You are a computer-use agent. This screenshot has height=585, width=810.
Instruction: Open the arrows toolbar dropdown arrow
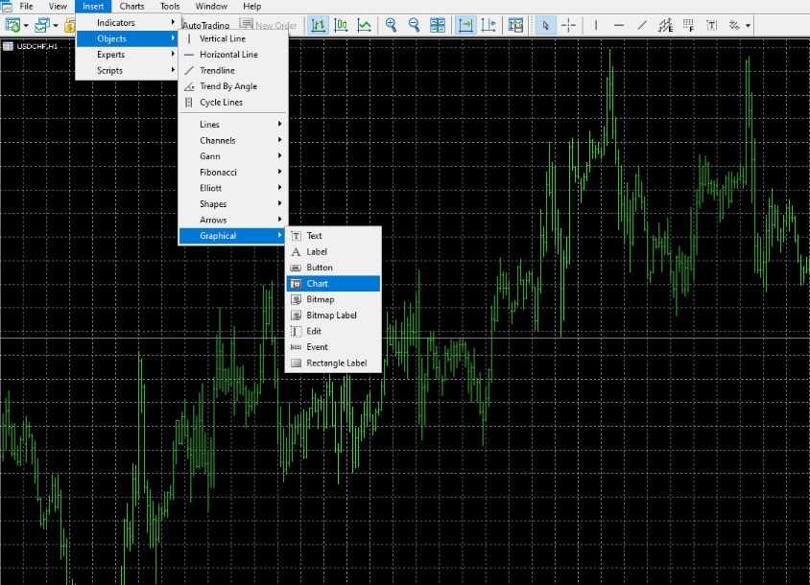point(748,26)
